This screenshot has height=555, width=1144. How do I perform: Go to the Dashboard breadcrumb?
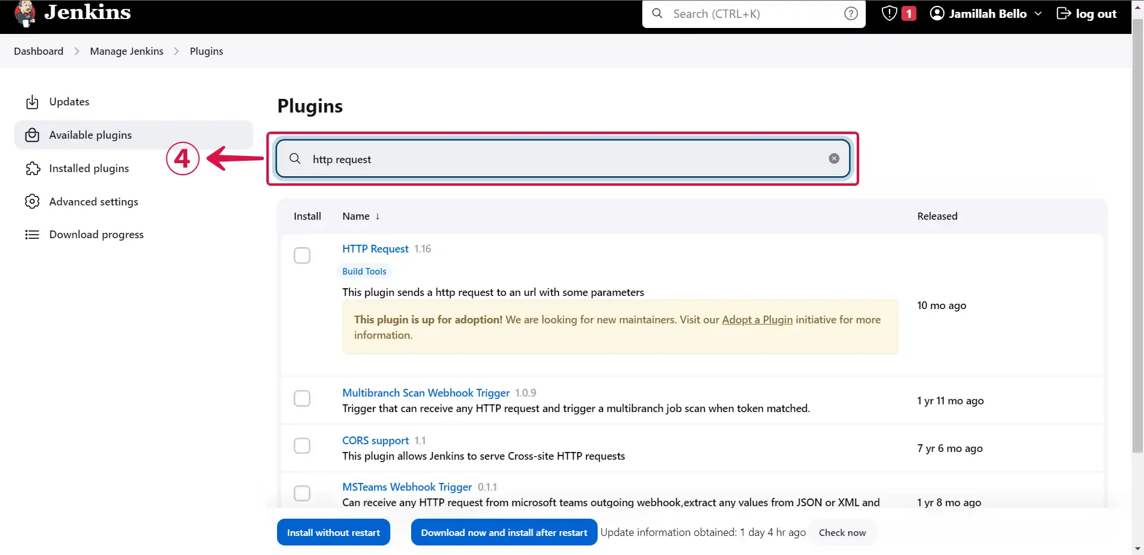point(39,51)
